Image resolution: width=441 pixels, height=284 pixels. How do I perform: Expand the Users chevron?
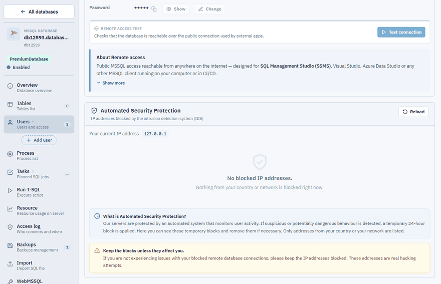pos(33,122)
